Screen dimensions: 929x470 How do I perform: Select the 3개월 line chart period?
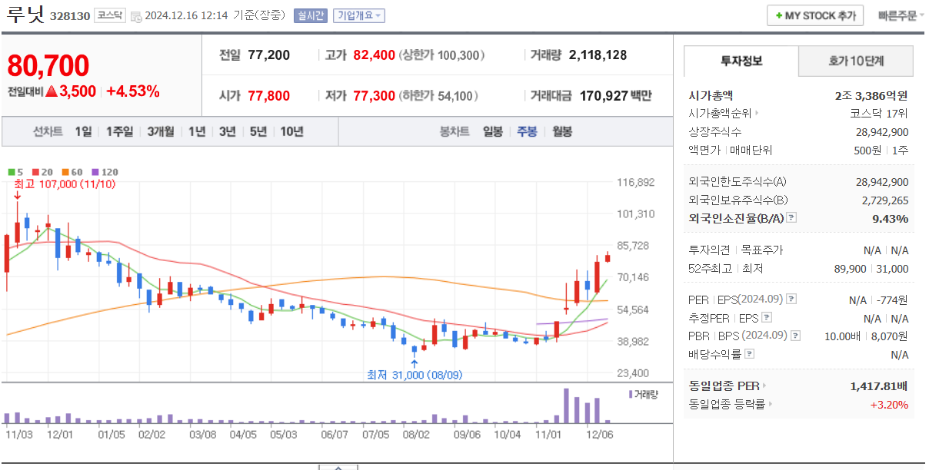(x=161, y=131)
